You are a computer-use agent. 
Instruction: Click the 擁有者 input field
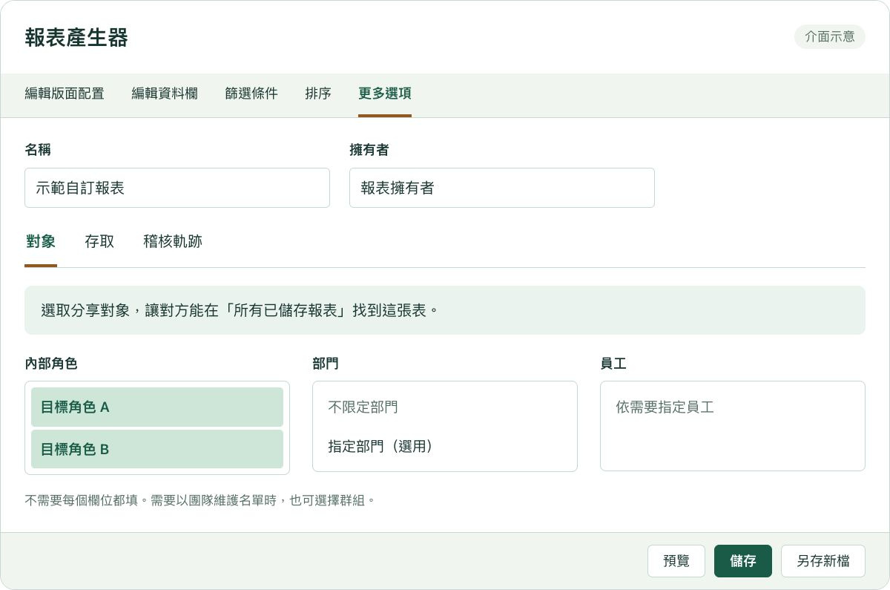tap(502, 188)
